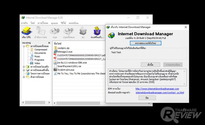Click the Test Test licensee name text

tap(116, 52)
